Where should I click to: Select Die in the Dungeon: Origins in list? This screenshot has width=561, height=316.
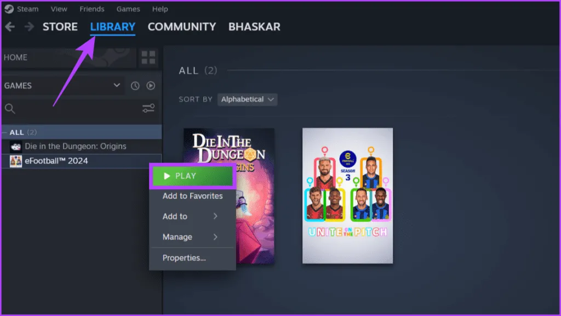click(x=75, y=146)
